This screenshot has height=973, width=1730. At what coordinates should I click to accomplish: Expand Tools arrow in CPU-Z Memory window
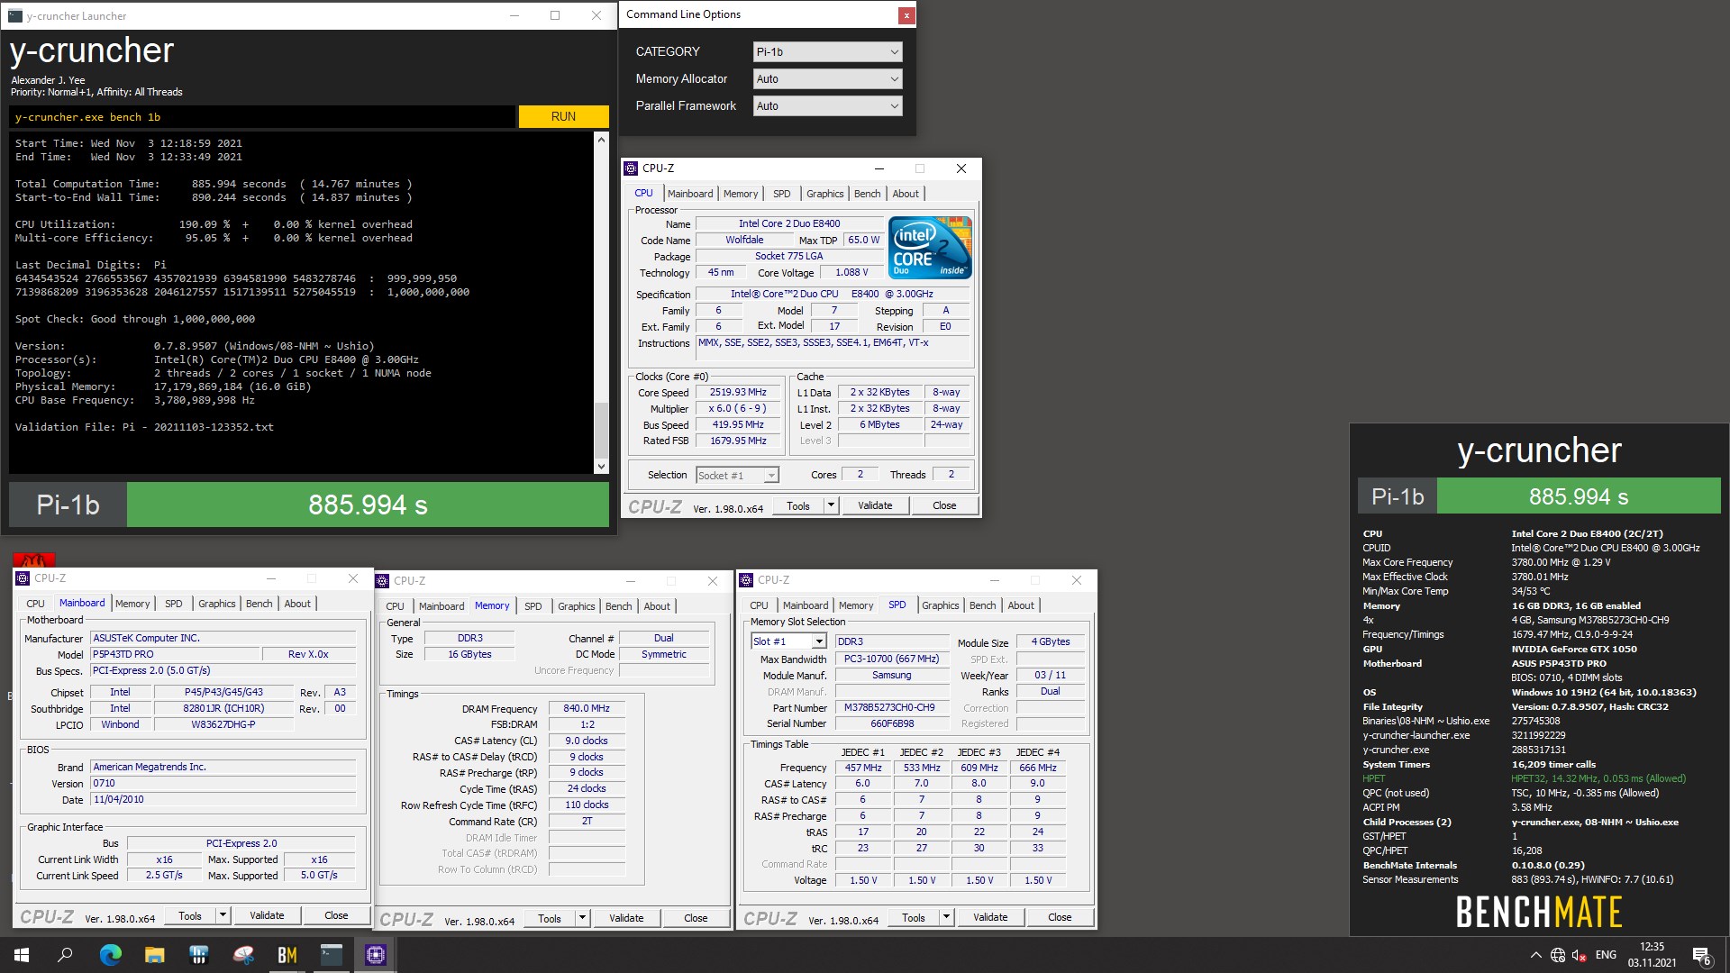582,918
